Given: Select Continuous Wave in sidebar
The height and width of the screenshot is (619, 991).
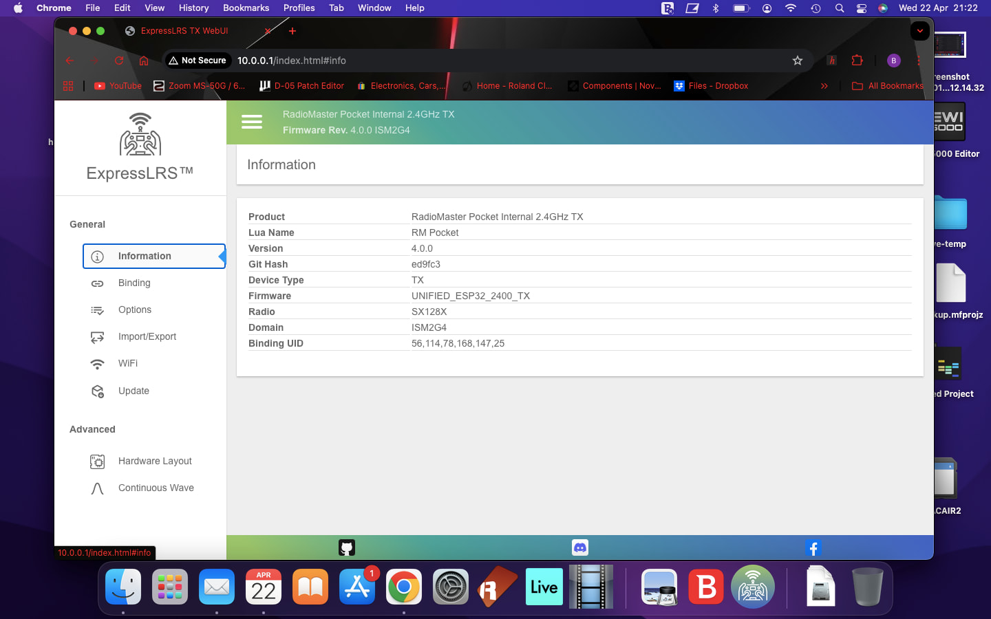Looking at the screenshot, I should tap(156, 488).
